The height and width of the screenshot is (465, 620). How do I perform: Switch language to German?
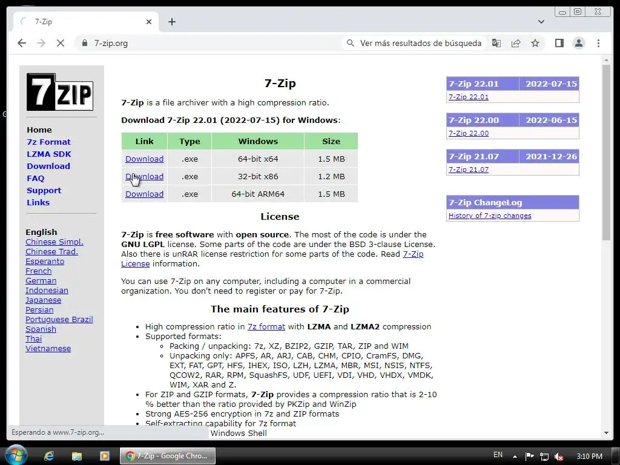[41, 281]
